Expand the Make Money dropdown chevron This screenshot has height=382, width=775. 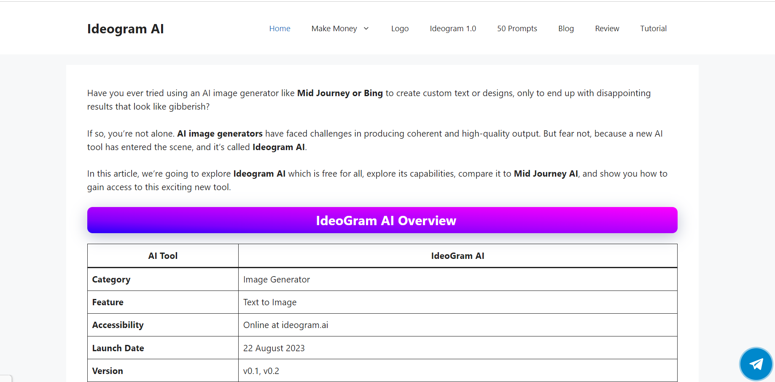coord(366,28)
